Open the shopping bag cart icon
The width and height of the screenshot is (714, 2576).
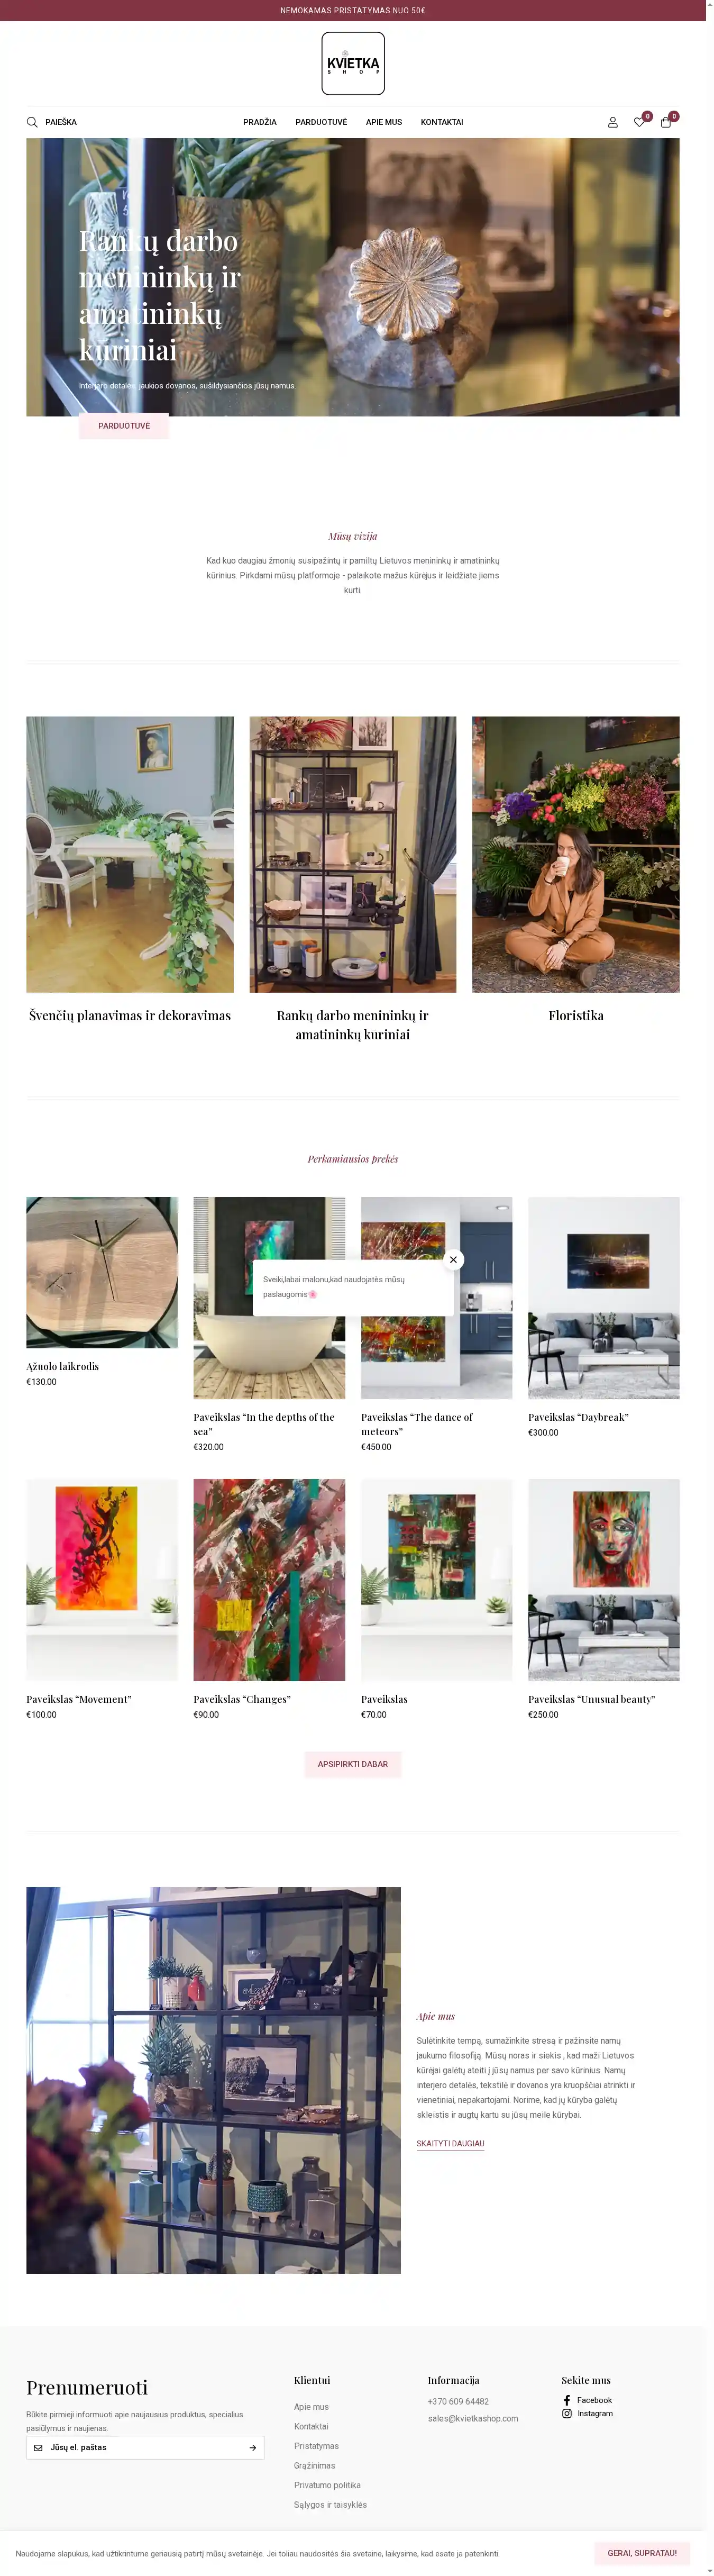[x=666, y=122]
